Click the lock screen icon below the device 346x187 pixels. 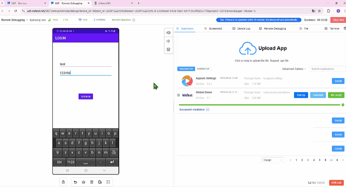pos(63,182)
